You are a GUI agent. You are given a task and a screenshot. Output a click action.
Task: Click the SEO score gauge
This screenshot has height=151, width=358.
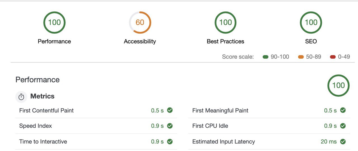(x=311, y=22)
